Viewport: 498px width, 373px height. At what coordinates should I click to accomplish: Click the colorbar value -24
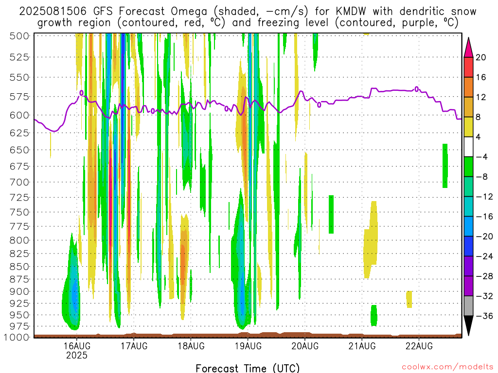coord(484,256)
